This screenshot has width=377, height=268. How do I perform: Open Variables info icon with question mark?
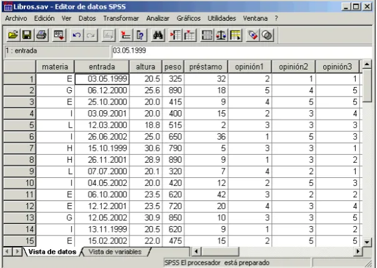pos(140,35)
